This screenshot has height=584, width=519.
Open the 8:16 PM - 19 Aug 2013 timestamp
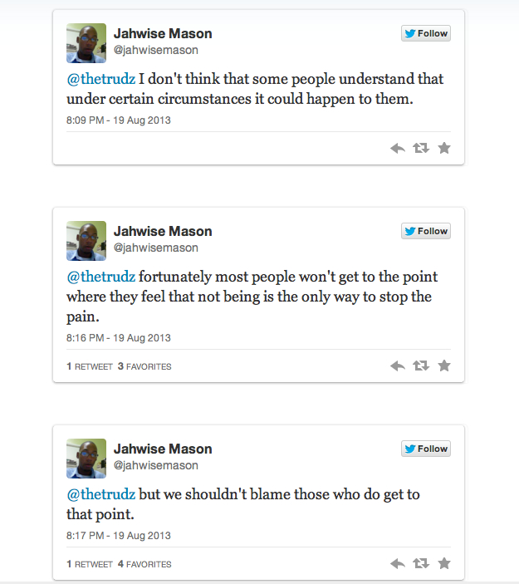coord(119,338)
